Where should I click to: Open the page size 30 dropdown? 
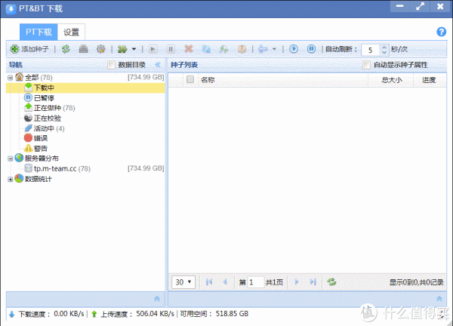click(183, 281)
